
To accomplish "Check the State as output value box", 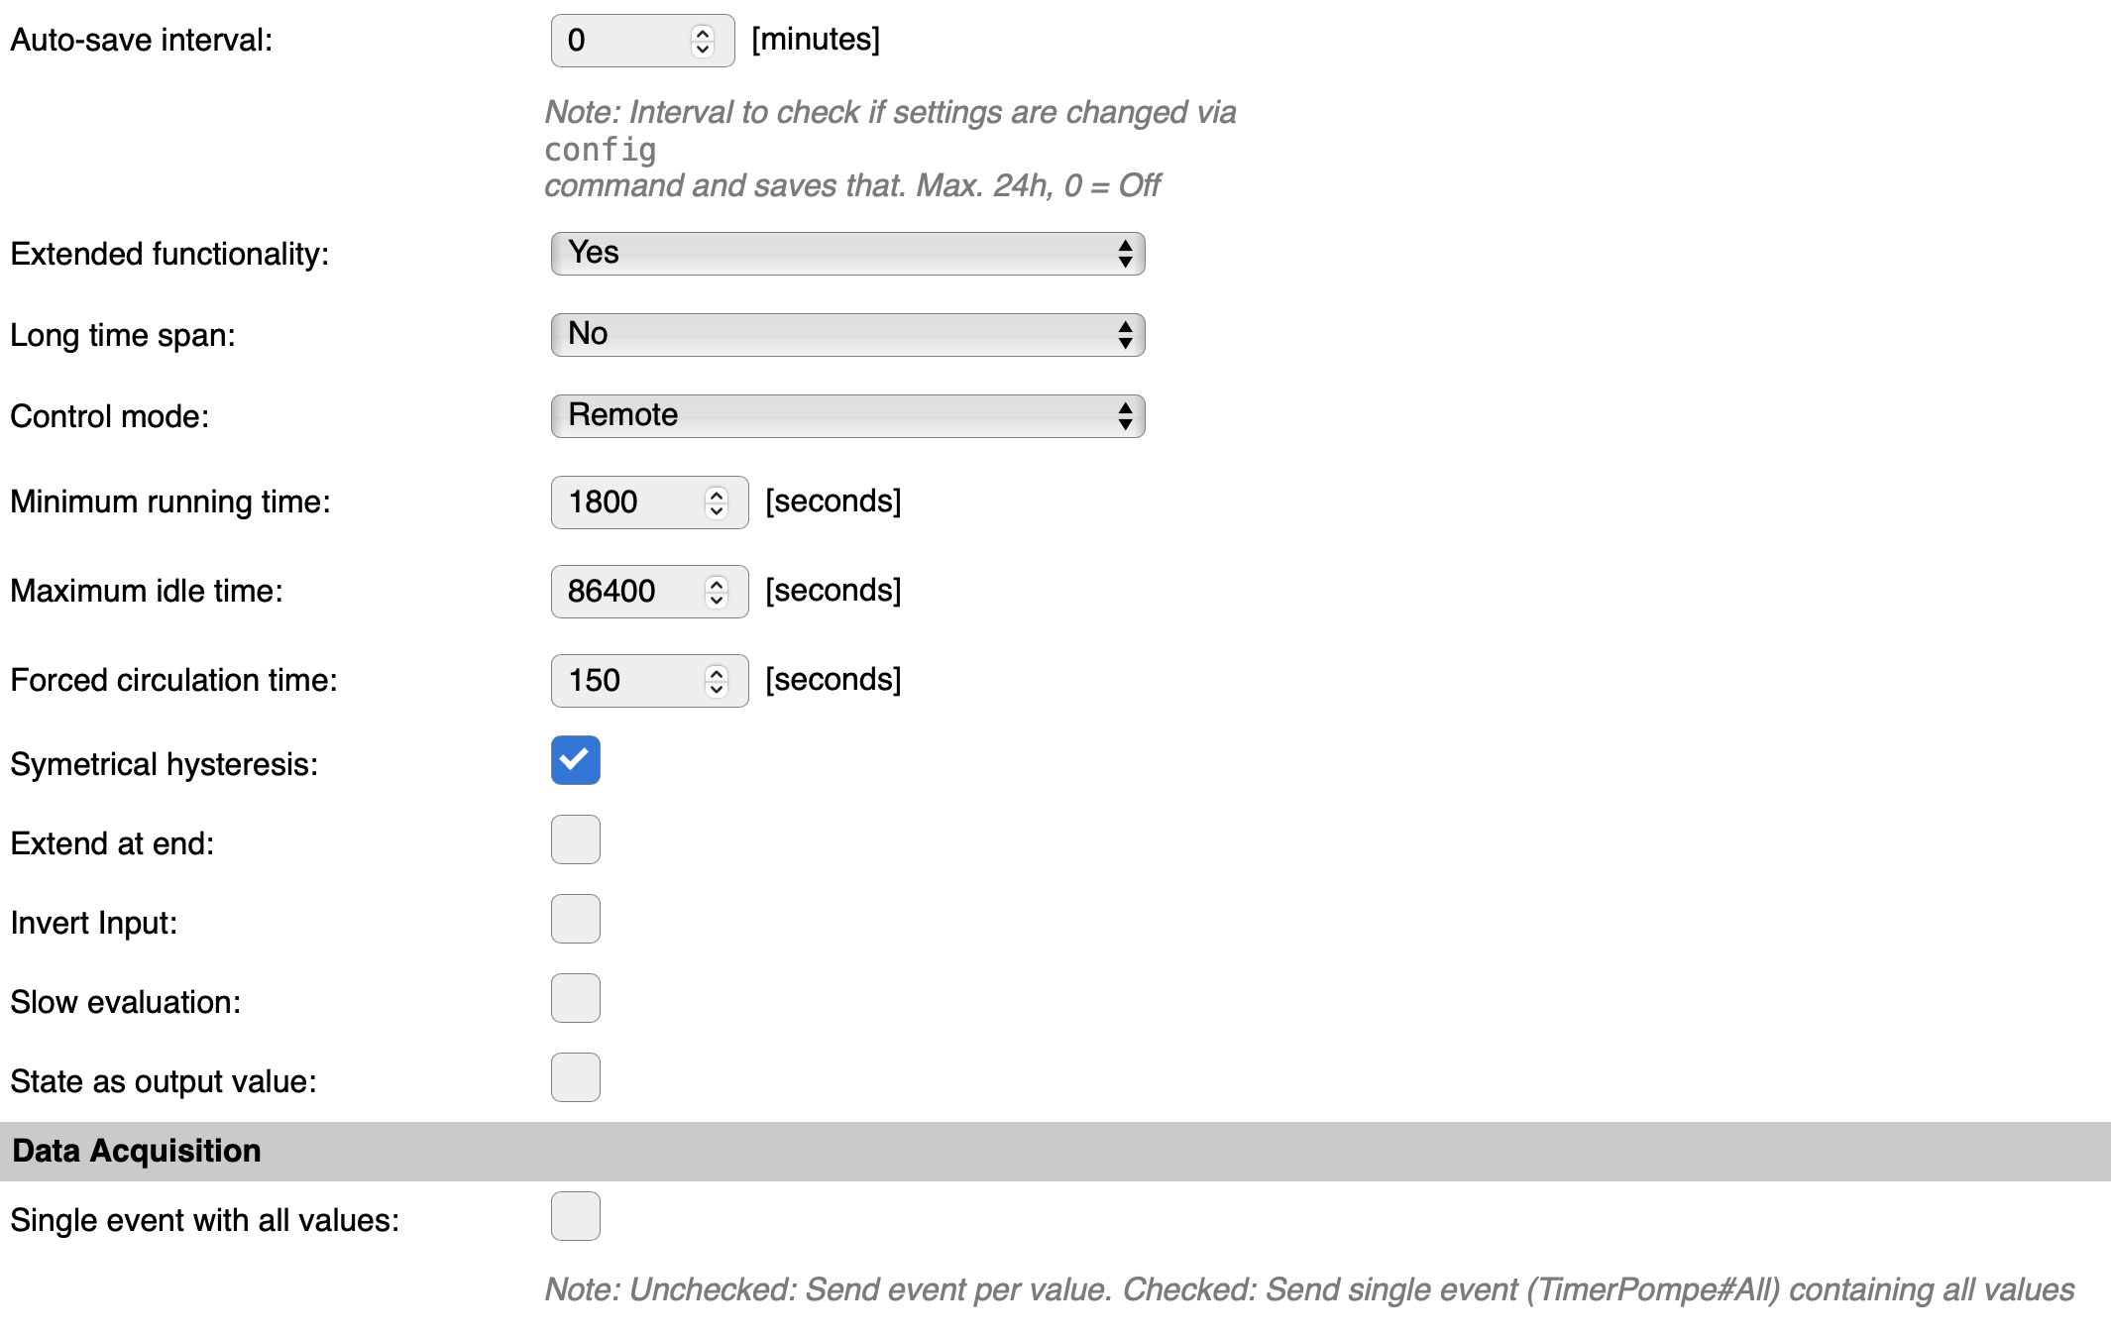I will tap(576, 1077).
